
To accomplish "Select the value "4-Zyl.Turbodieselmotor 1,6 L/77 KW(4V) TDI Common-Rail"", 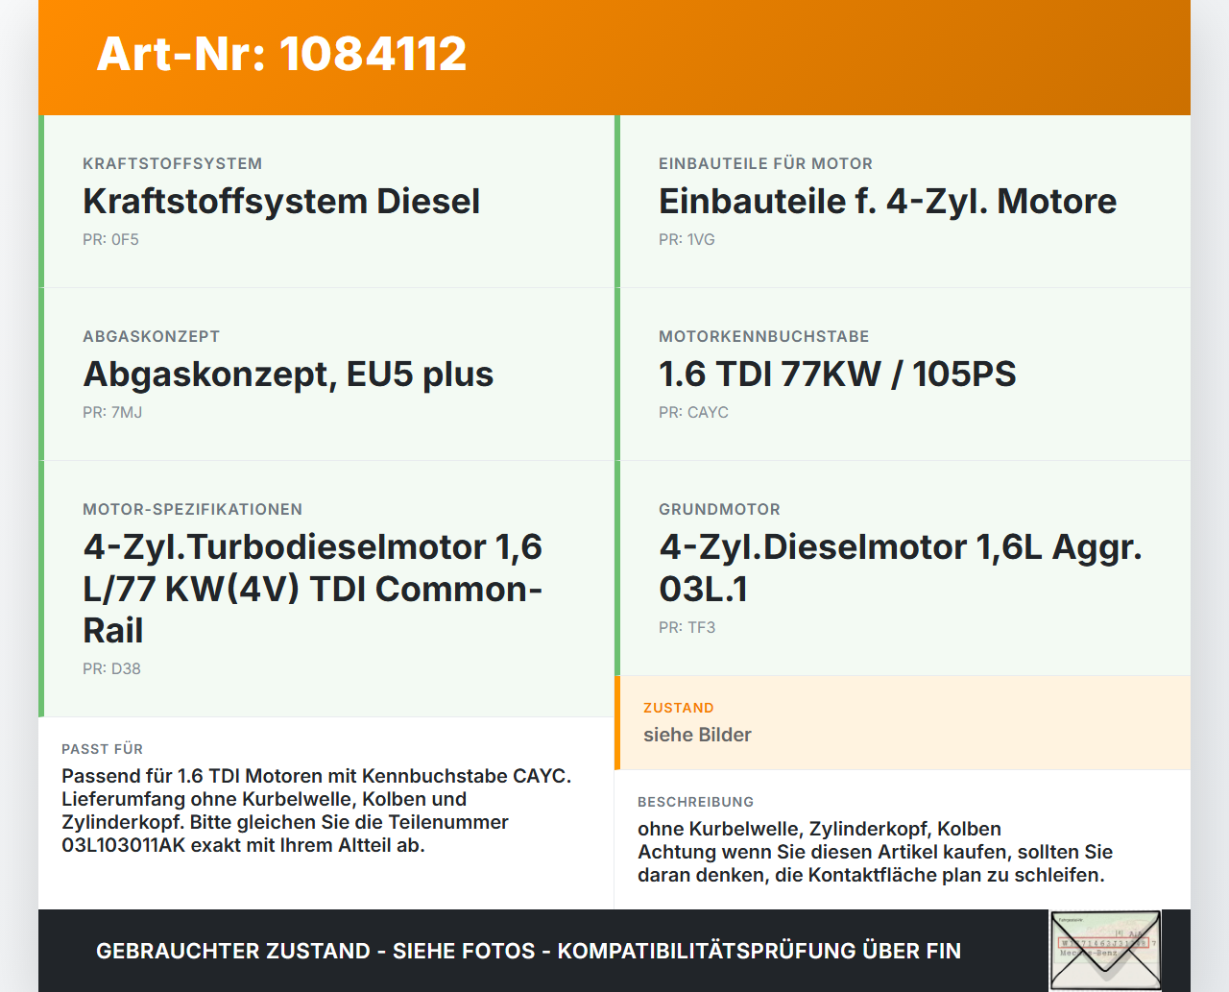I will (x=313, y=589).
